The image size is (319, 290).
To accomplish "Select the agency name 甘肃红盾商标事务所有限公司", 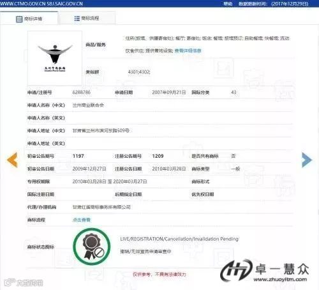I will pos(101,207).
